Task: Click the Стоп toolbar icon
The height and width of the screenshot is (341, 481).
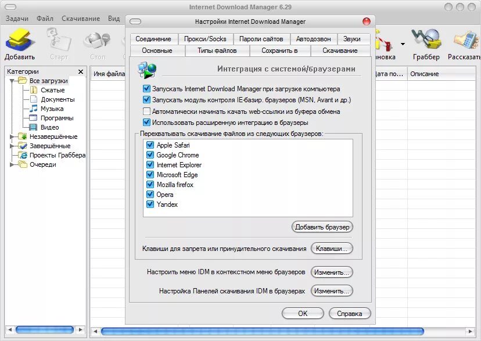Action: coord(98,41)
